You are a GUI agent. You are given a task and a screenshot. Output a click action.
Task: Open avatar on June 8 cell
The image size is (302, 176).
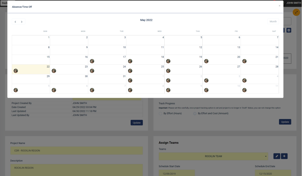point(130,90)
